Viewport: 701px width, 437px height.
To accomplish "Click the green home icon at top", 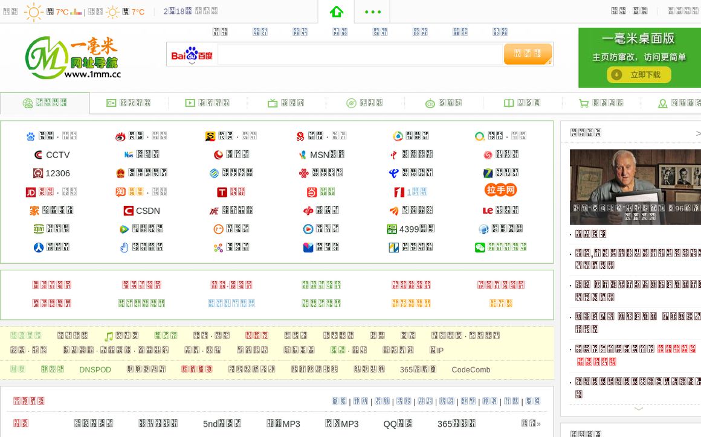I will tap(336, 11).
